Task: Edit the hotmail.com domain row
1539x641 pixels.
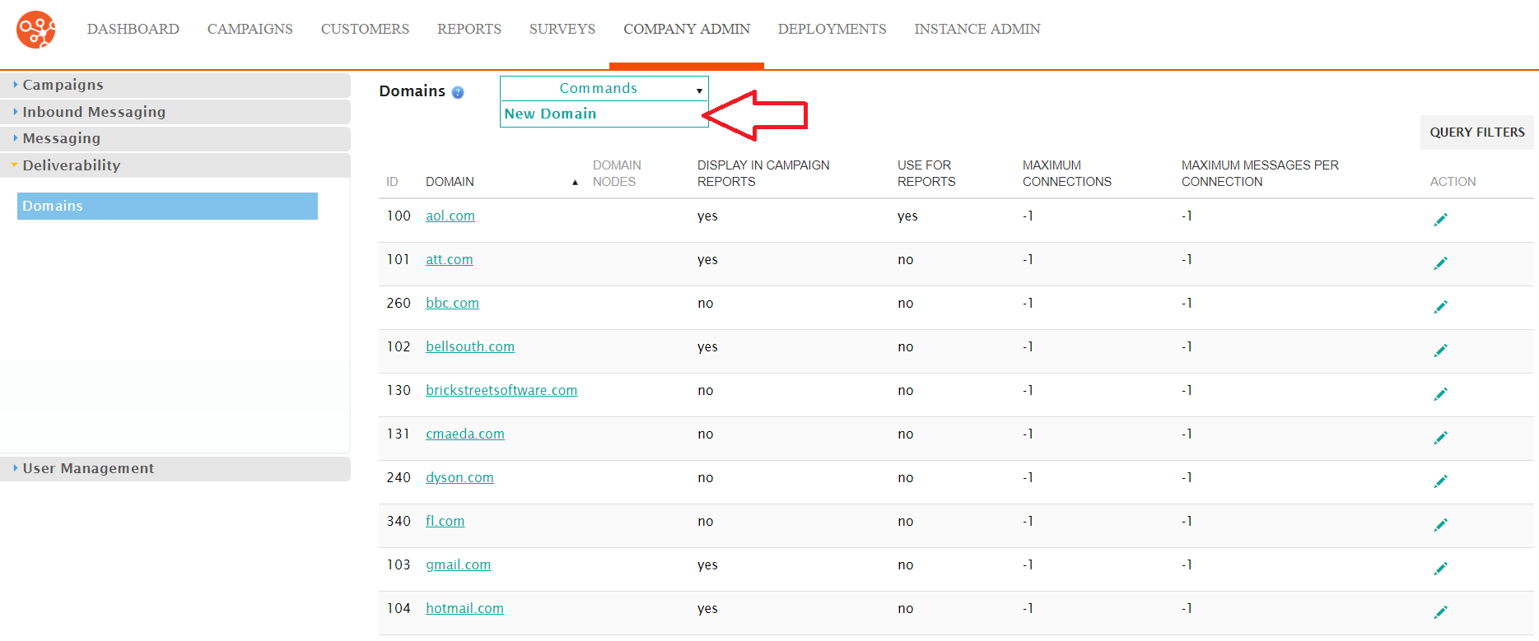Action: 1440,611
